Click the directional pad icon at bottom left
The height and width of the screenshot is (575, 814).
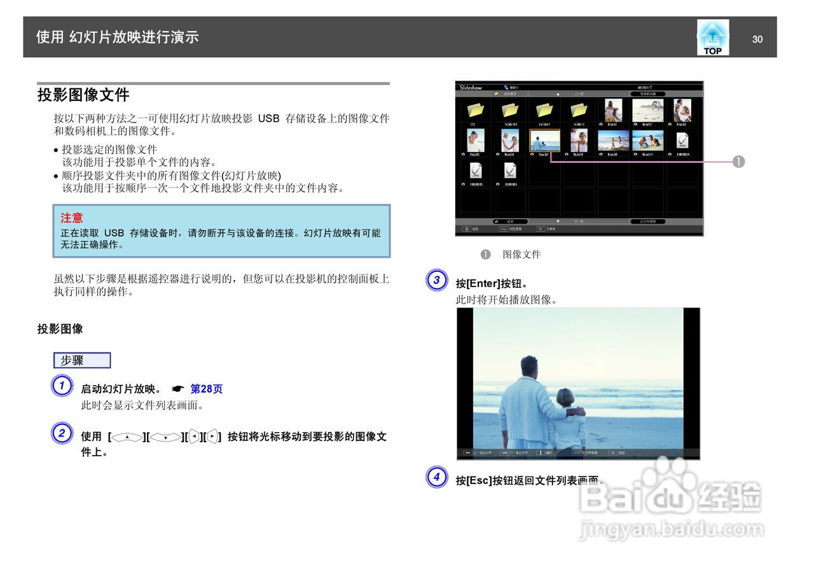[x=467, y=229]
